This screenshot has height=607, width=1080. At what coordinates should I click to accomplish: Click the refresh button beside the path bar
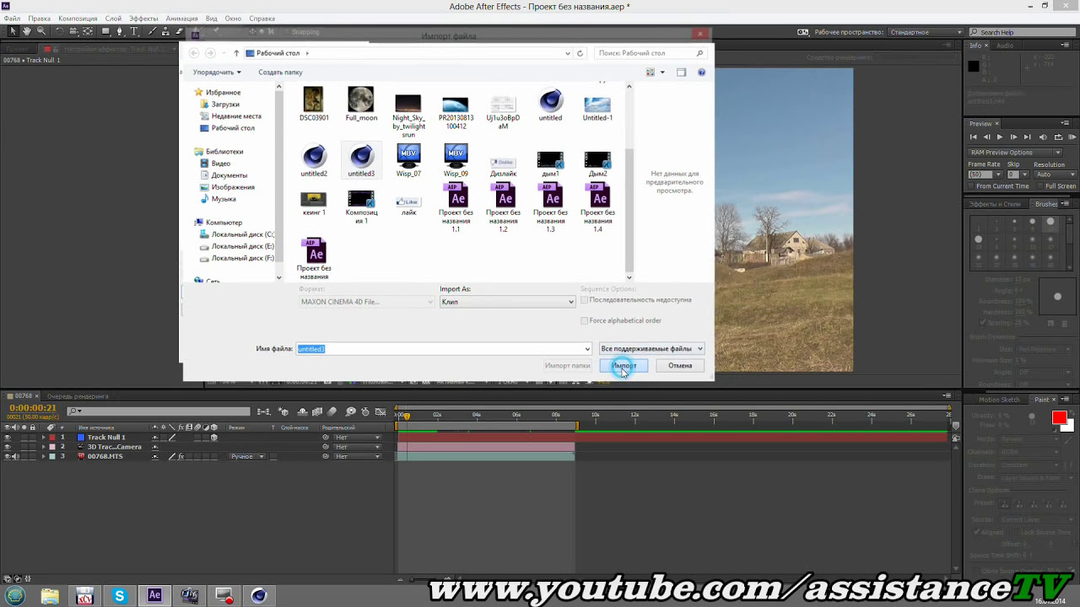(x=580, y=53)
